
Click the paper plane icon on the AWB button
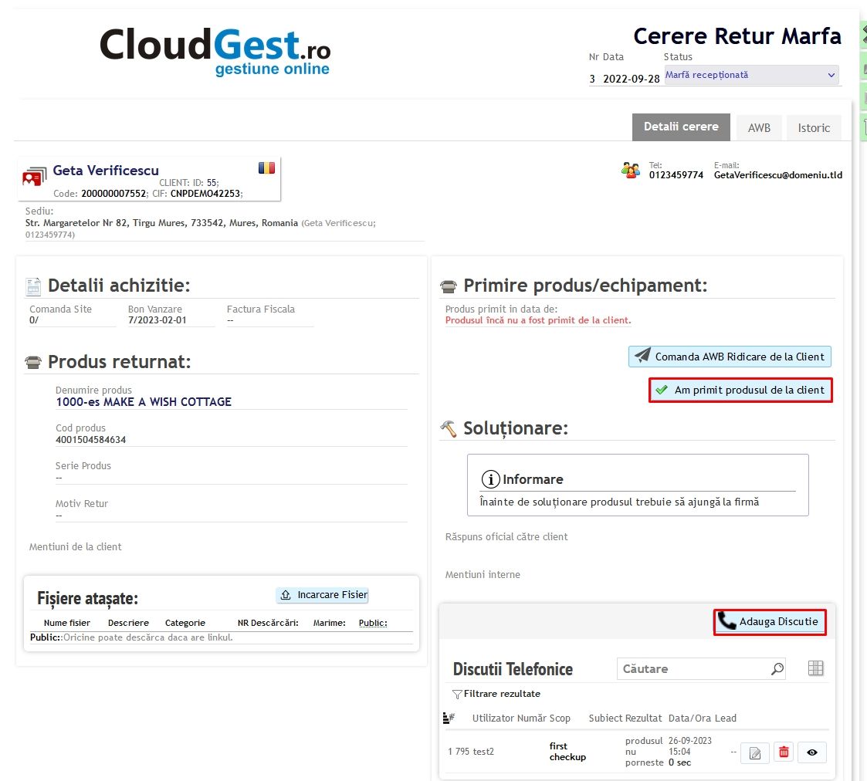coord(642,355)
